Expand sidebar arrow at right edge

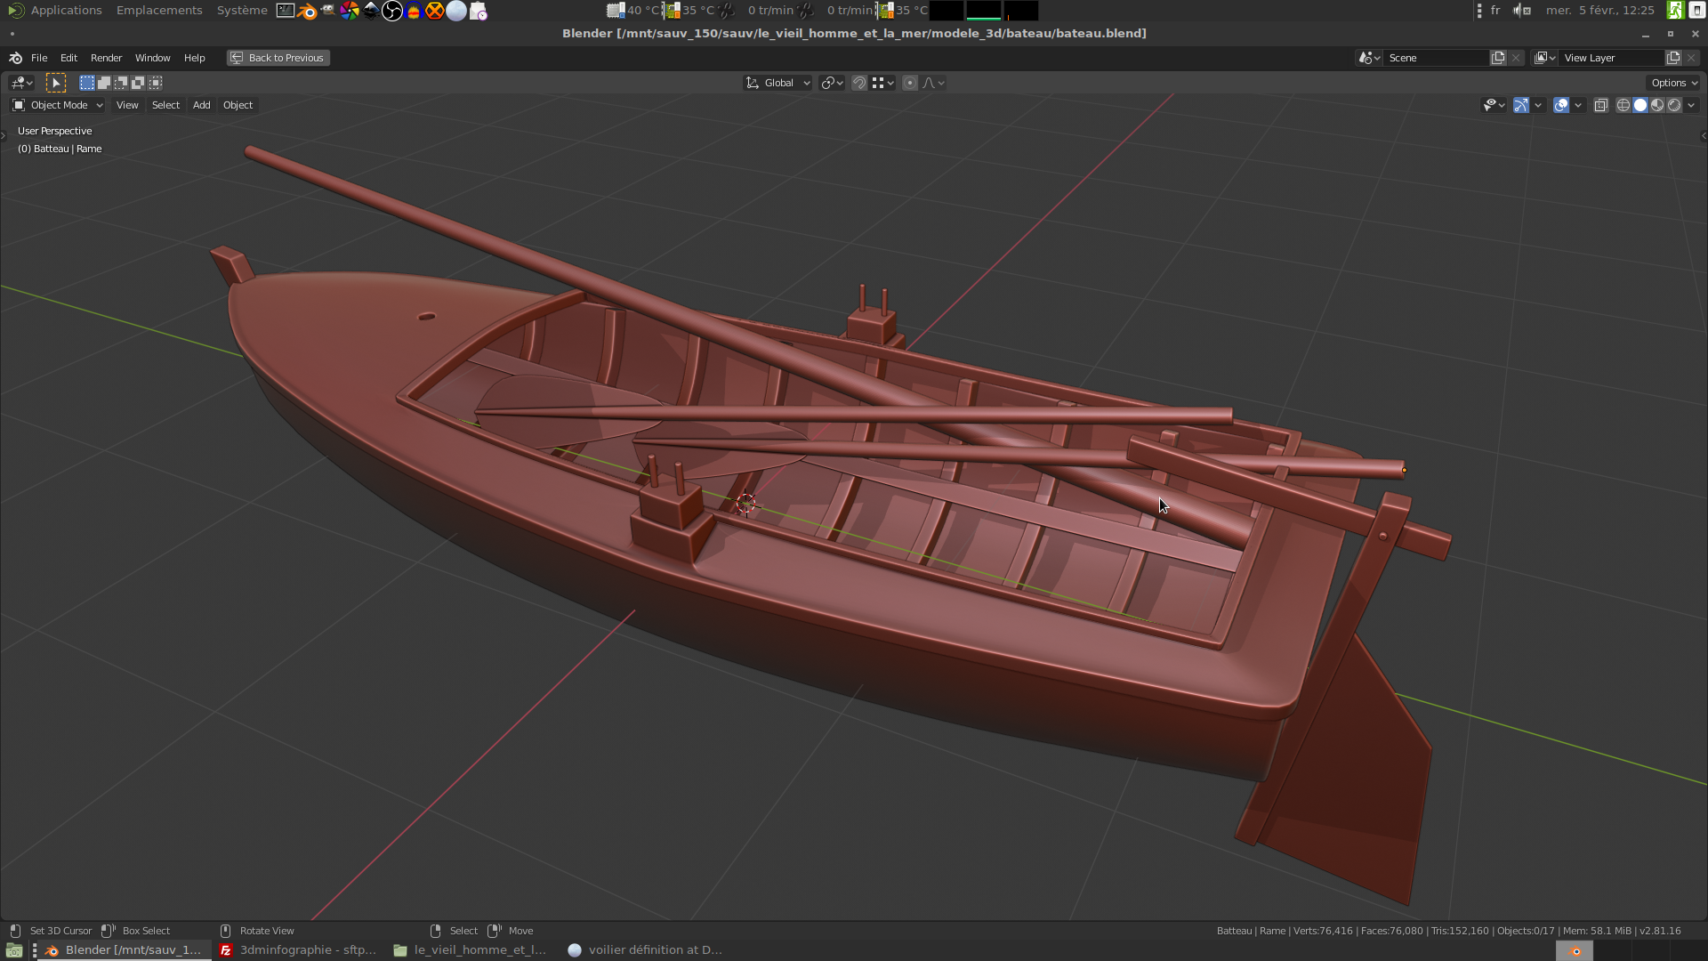pos(1703,136)
